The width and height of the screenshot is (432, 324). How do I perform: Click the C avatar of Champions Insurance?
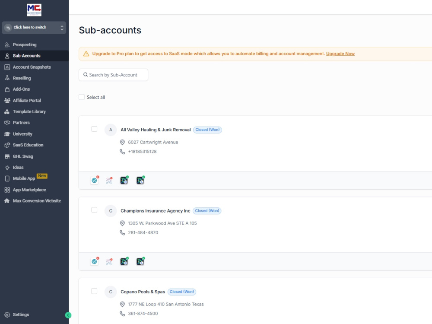(x=111, y=211)
